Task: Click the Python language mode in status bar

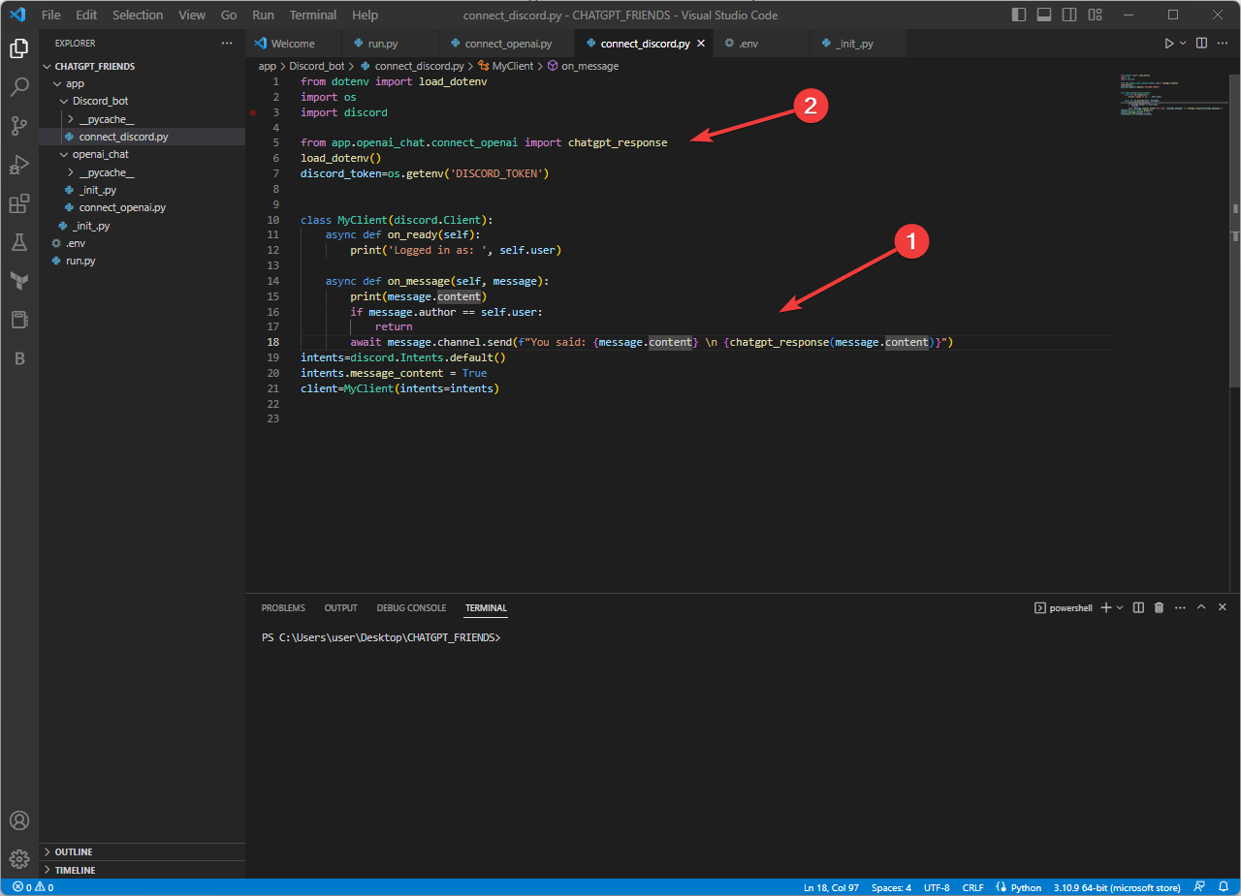Action: pyautogui.click(x=1019, y=887)
